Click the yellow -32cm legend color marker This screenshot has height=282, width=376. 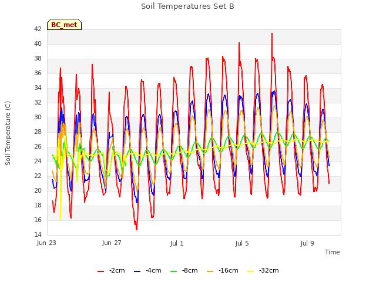click(251, 271)
